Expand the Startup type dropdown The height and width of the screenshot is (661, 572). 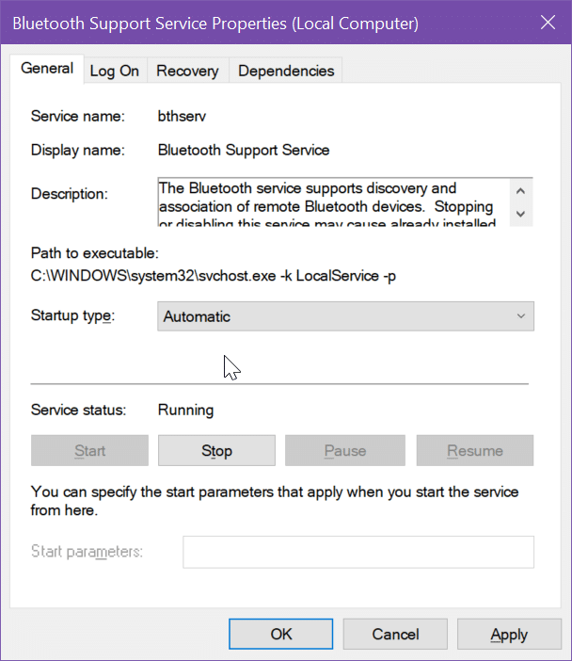[x=345, y=316]
